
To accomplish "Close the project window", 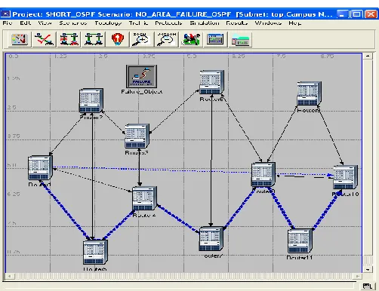I will click(x=371, y=14).
